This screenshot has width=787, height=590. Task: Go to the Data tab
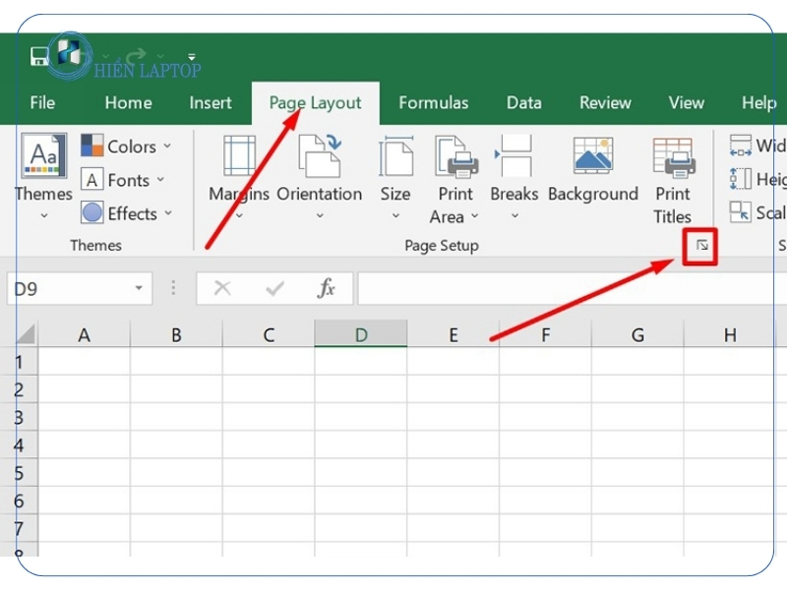click(x=524, y=103)
